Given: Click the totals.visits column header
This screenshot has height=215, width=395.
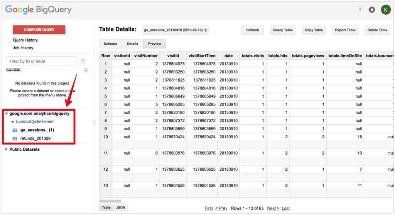Looking at the screenshot, I should tap(253, 55).
